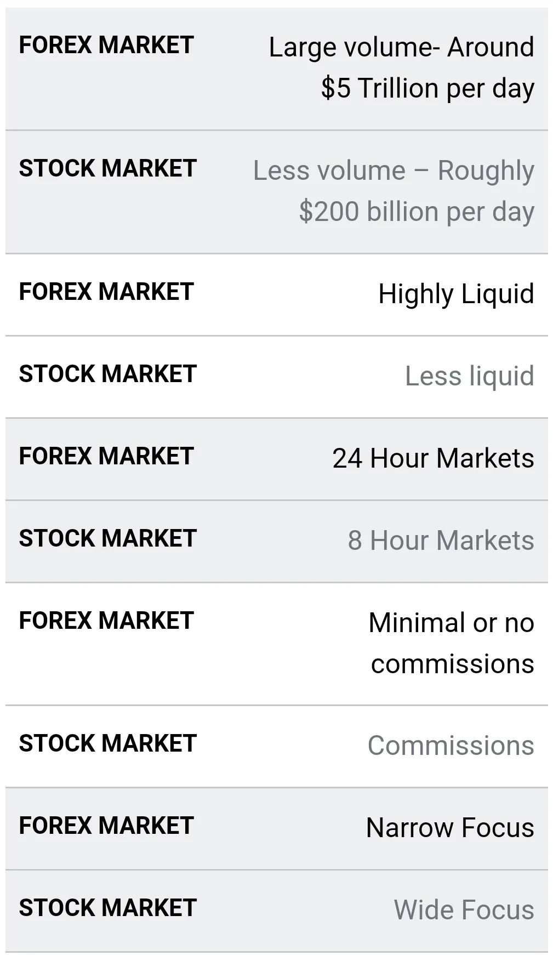553x955 pixels.
Task: Click the STOCK MARKET label beside Less liquid
Action: pos(107,374)
